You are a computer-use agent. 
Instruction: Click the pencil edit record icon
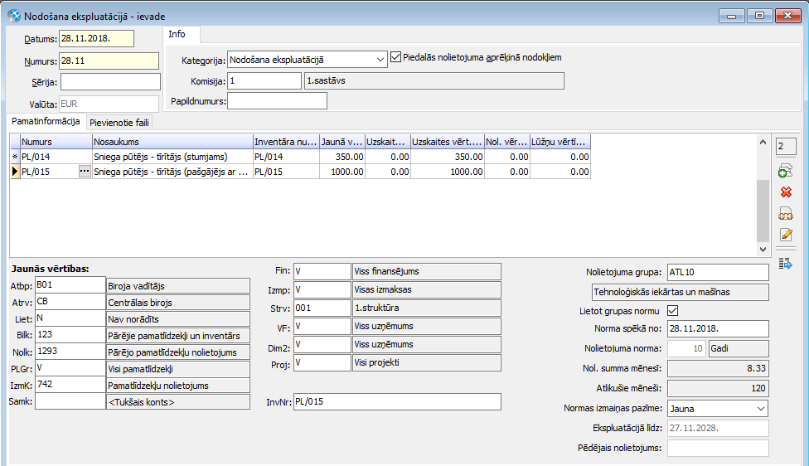click(786, 235)
